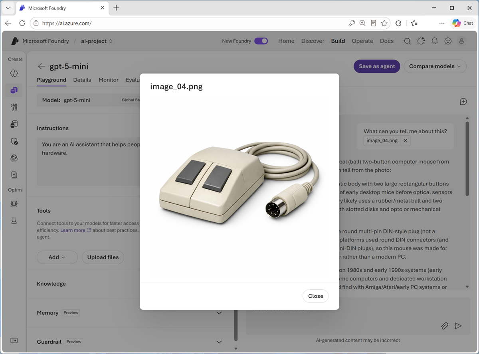Open the database stack icon in sidebar

click(14, 124)
